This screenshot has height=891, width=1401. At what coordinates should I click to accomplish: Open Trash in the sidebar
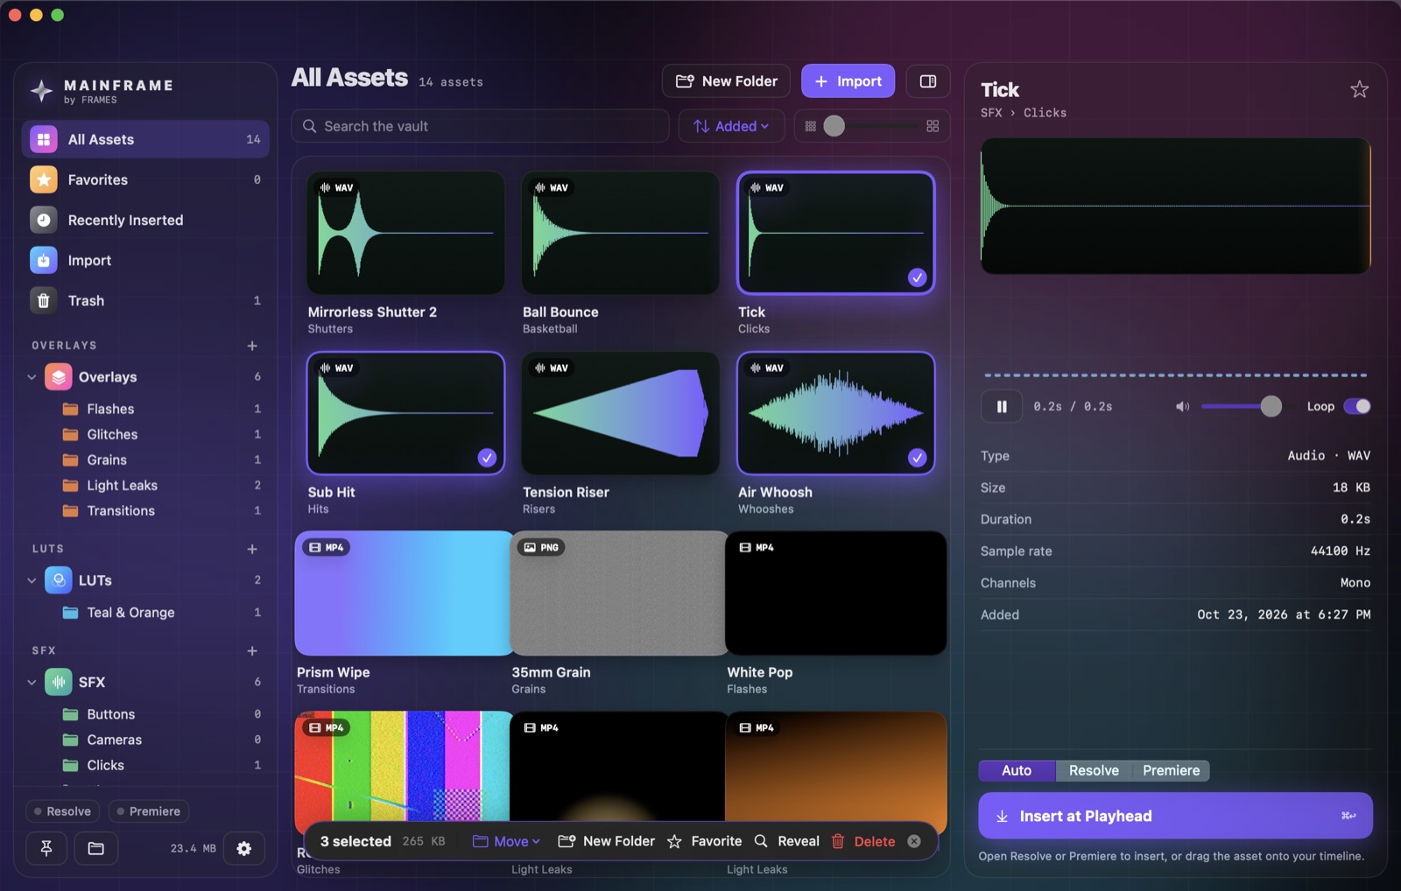pos(145,300)
